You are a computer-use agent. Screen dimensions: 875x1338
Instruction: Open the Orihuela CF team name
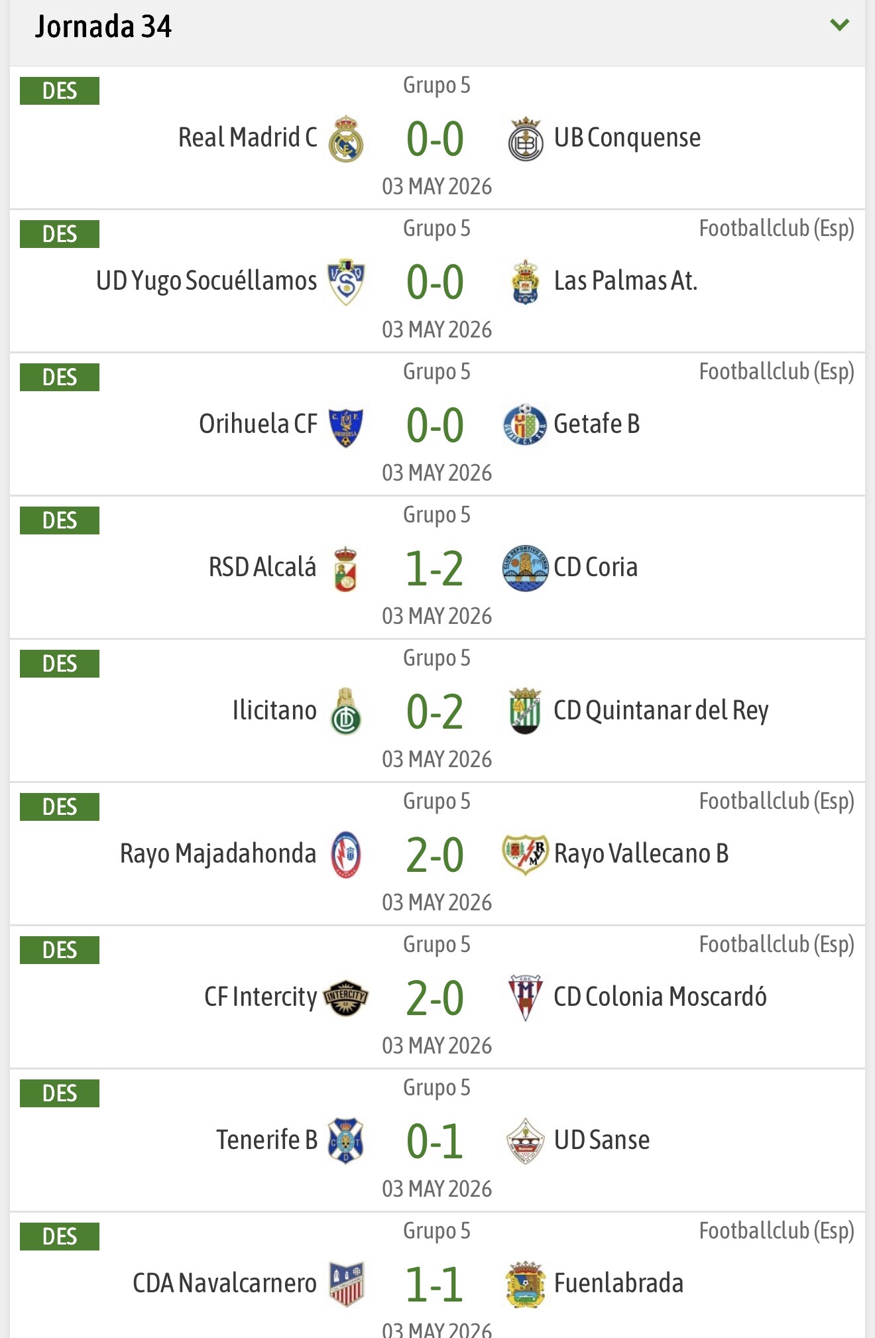click(x=259, y=424)
